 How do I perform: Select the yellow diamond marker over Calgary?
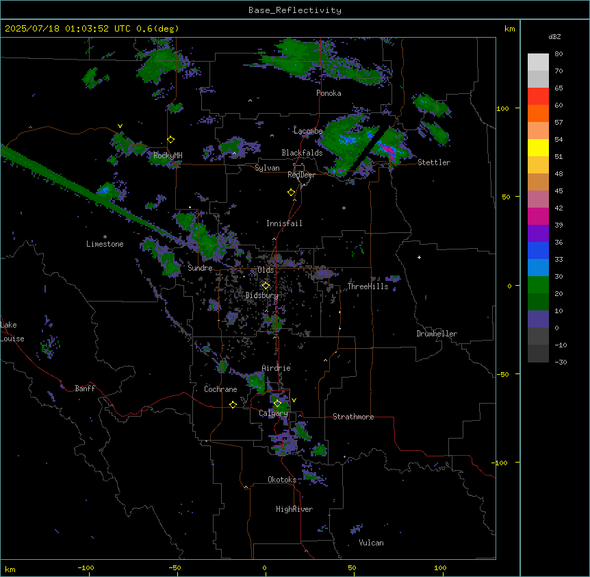(x=278, y=404)
